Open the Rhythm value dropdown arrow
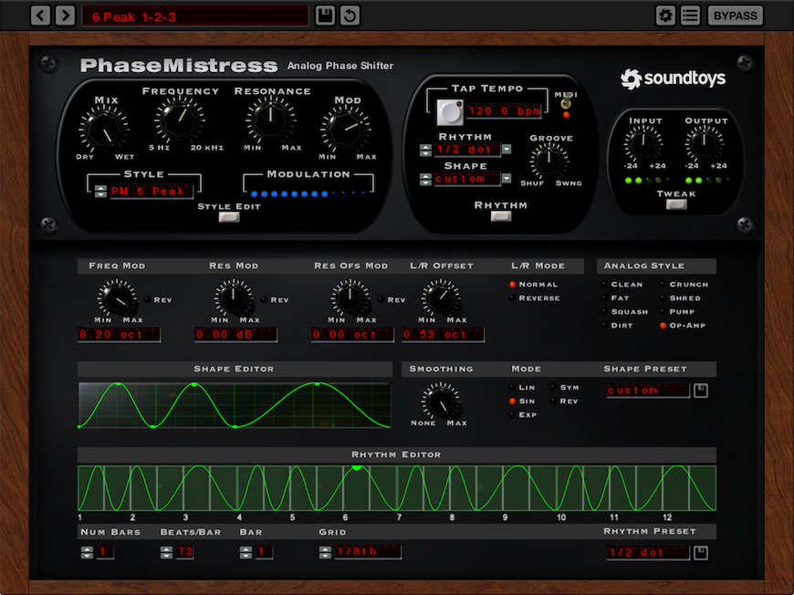794x595 pixels. 507,150
